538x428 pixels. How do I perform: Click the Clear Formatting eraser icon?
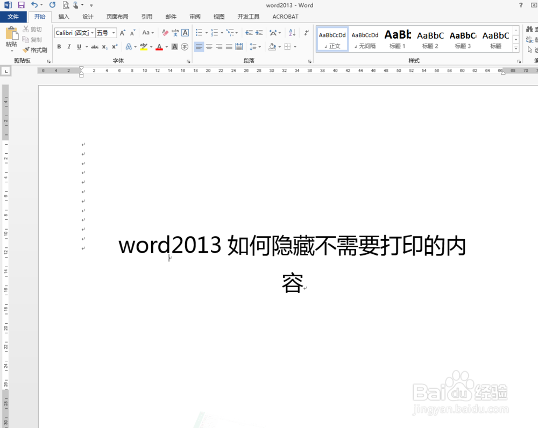[165, 33]
